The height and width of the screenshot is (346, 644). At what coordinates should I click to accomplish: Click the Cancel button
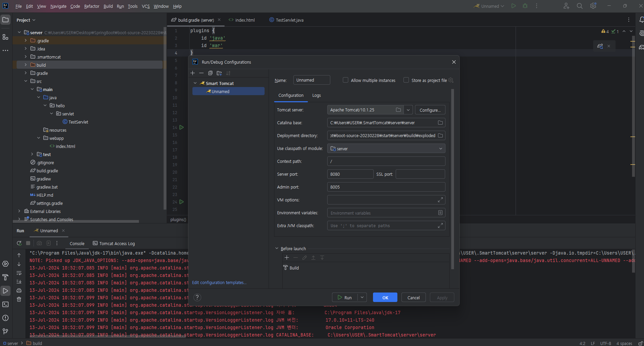tap(413, 297)
